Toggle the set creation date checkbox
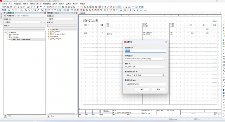This screenshot has height=122, width=225. tap(126, 71)
